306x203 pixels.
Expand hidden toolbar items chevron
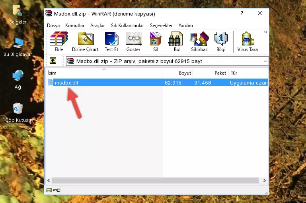point(265,32)
